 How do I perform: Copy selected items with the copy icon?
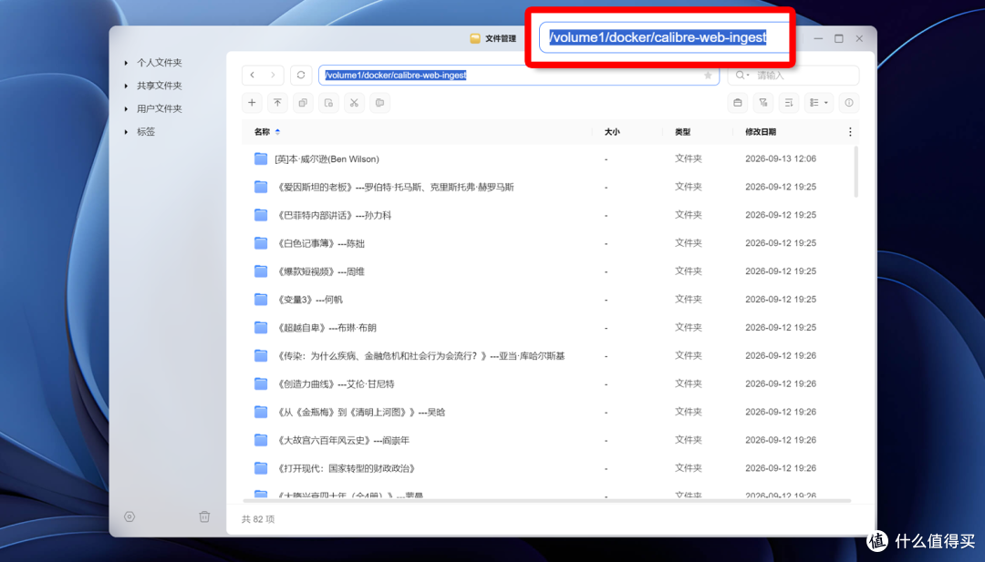304,103
